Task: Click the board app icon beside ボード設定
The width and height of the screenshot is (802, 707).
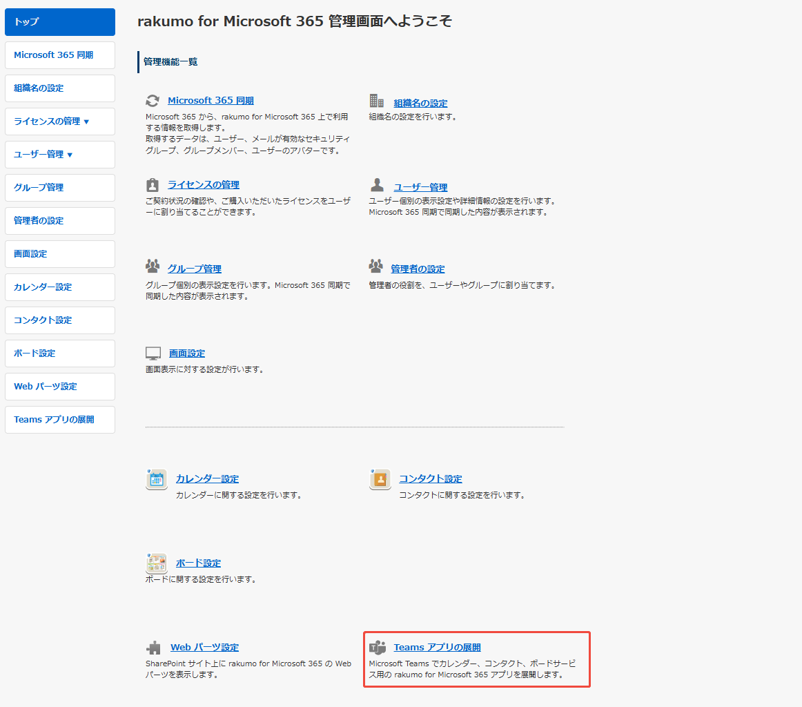Action: click(x=157, y=563)
